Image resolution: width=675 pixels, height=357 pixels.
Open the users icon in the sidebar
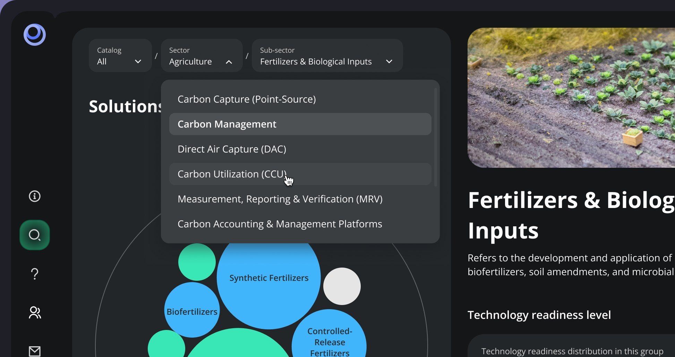click(35, 313)
